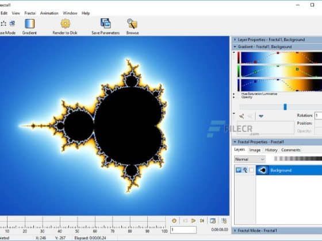Screen dimensions: 322x241
Task: Open the Fractal menu
Action: tap(30, 13)
